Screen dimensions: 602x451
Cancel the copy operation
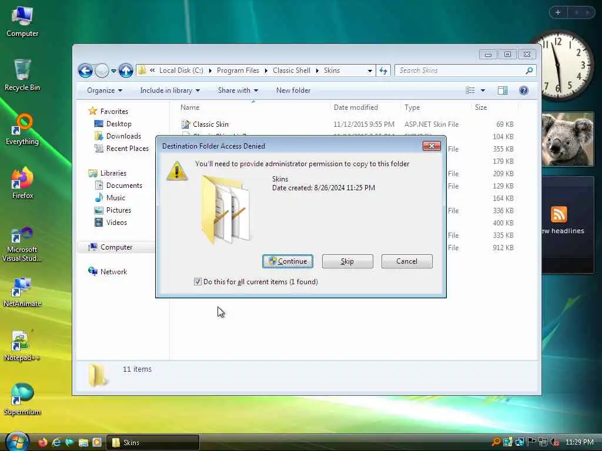tap(407, 261)
